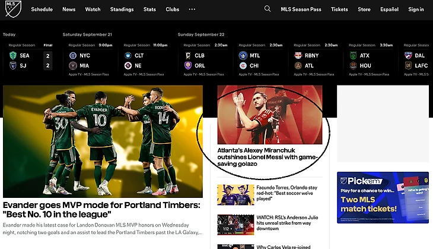The height and width of the screenshot is (249, 433).
Task: Open Portland Timbers celebration hero image
Action: [103, 141]
